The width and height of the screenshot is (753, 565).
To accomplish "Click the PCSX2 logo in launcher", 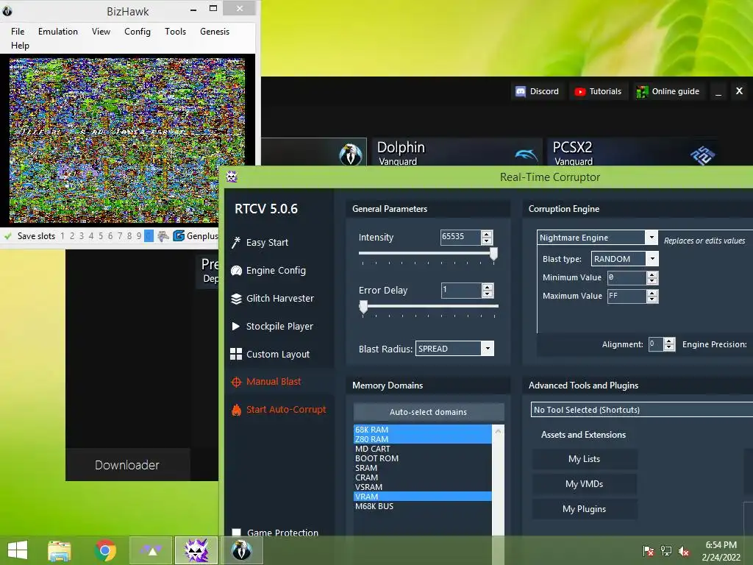I will (x=702, y=154).
